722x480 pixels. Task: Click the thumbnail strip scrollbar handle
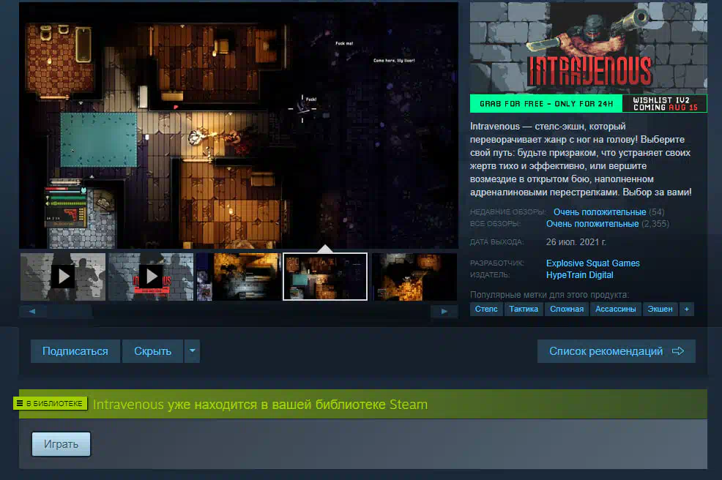(x=69, y=312)
